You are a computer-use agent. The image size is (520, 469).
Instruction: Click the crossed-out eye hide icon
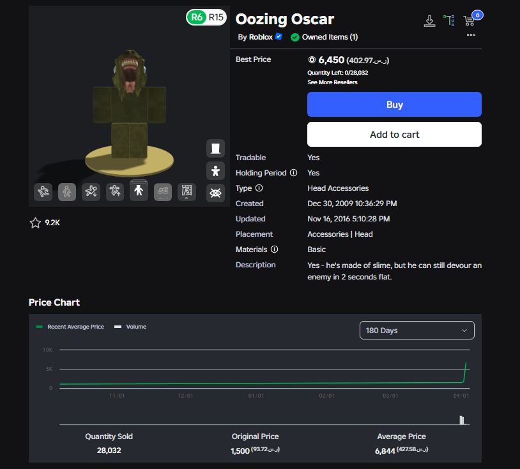pyautogui.click(x=215, y=193)
